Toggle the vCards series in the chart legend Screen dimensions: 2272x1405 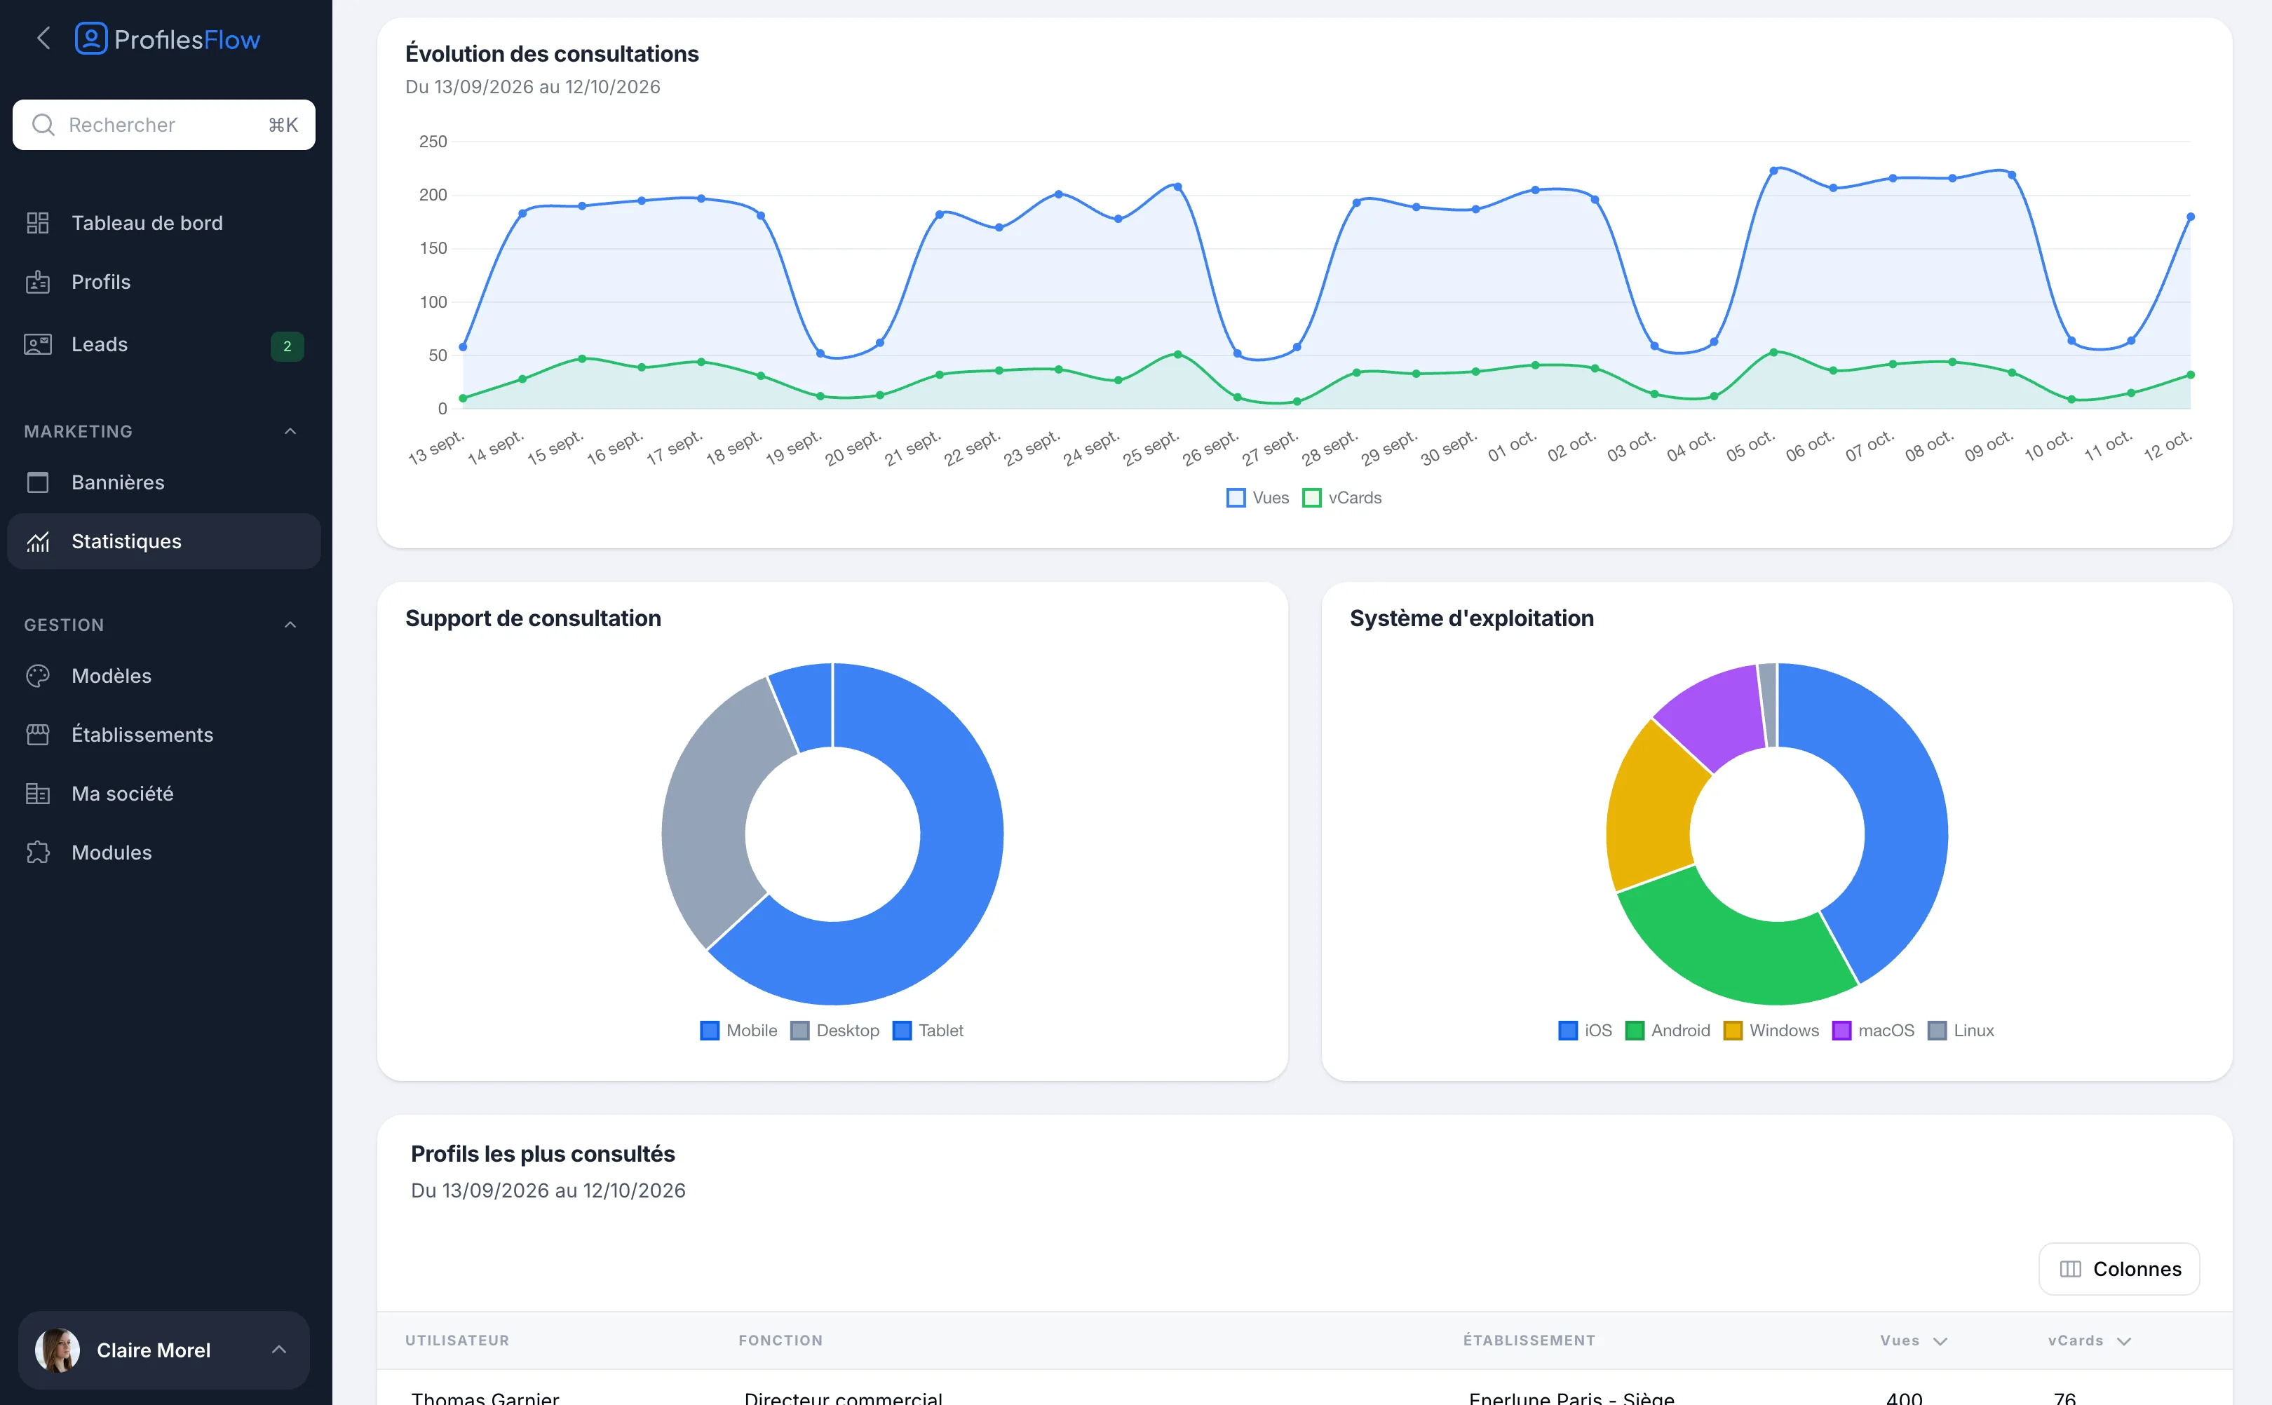tap(1342, 498)
